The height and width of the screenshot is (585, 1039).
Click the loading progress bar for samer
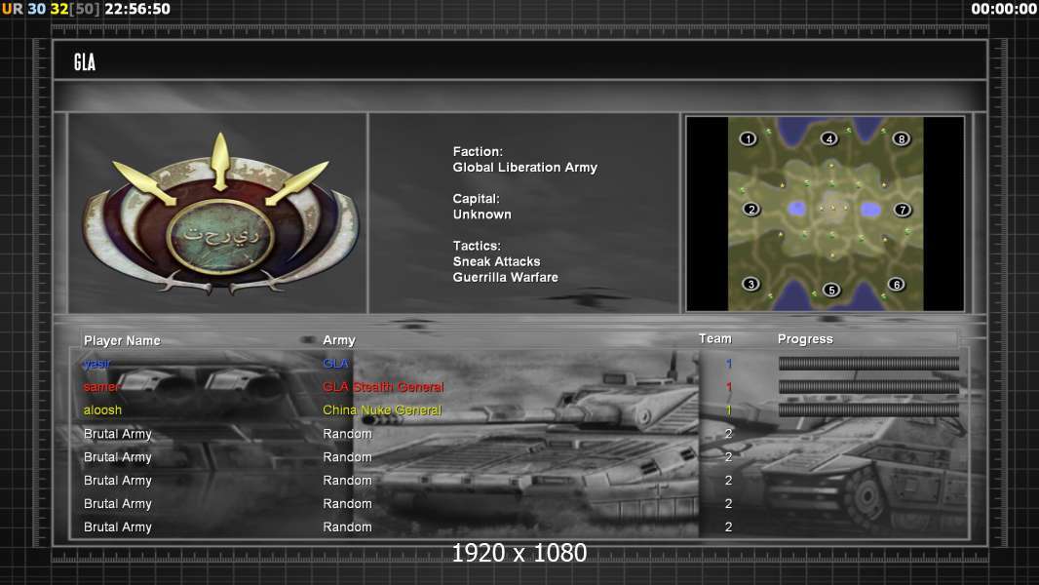point(868,387)
